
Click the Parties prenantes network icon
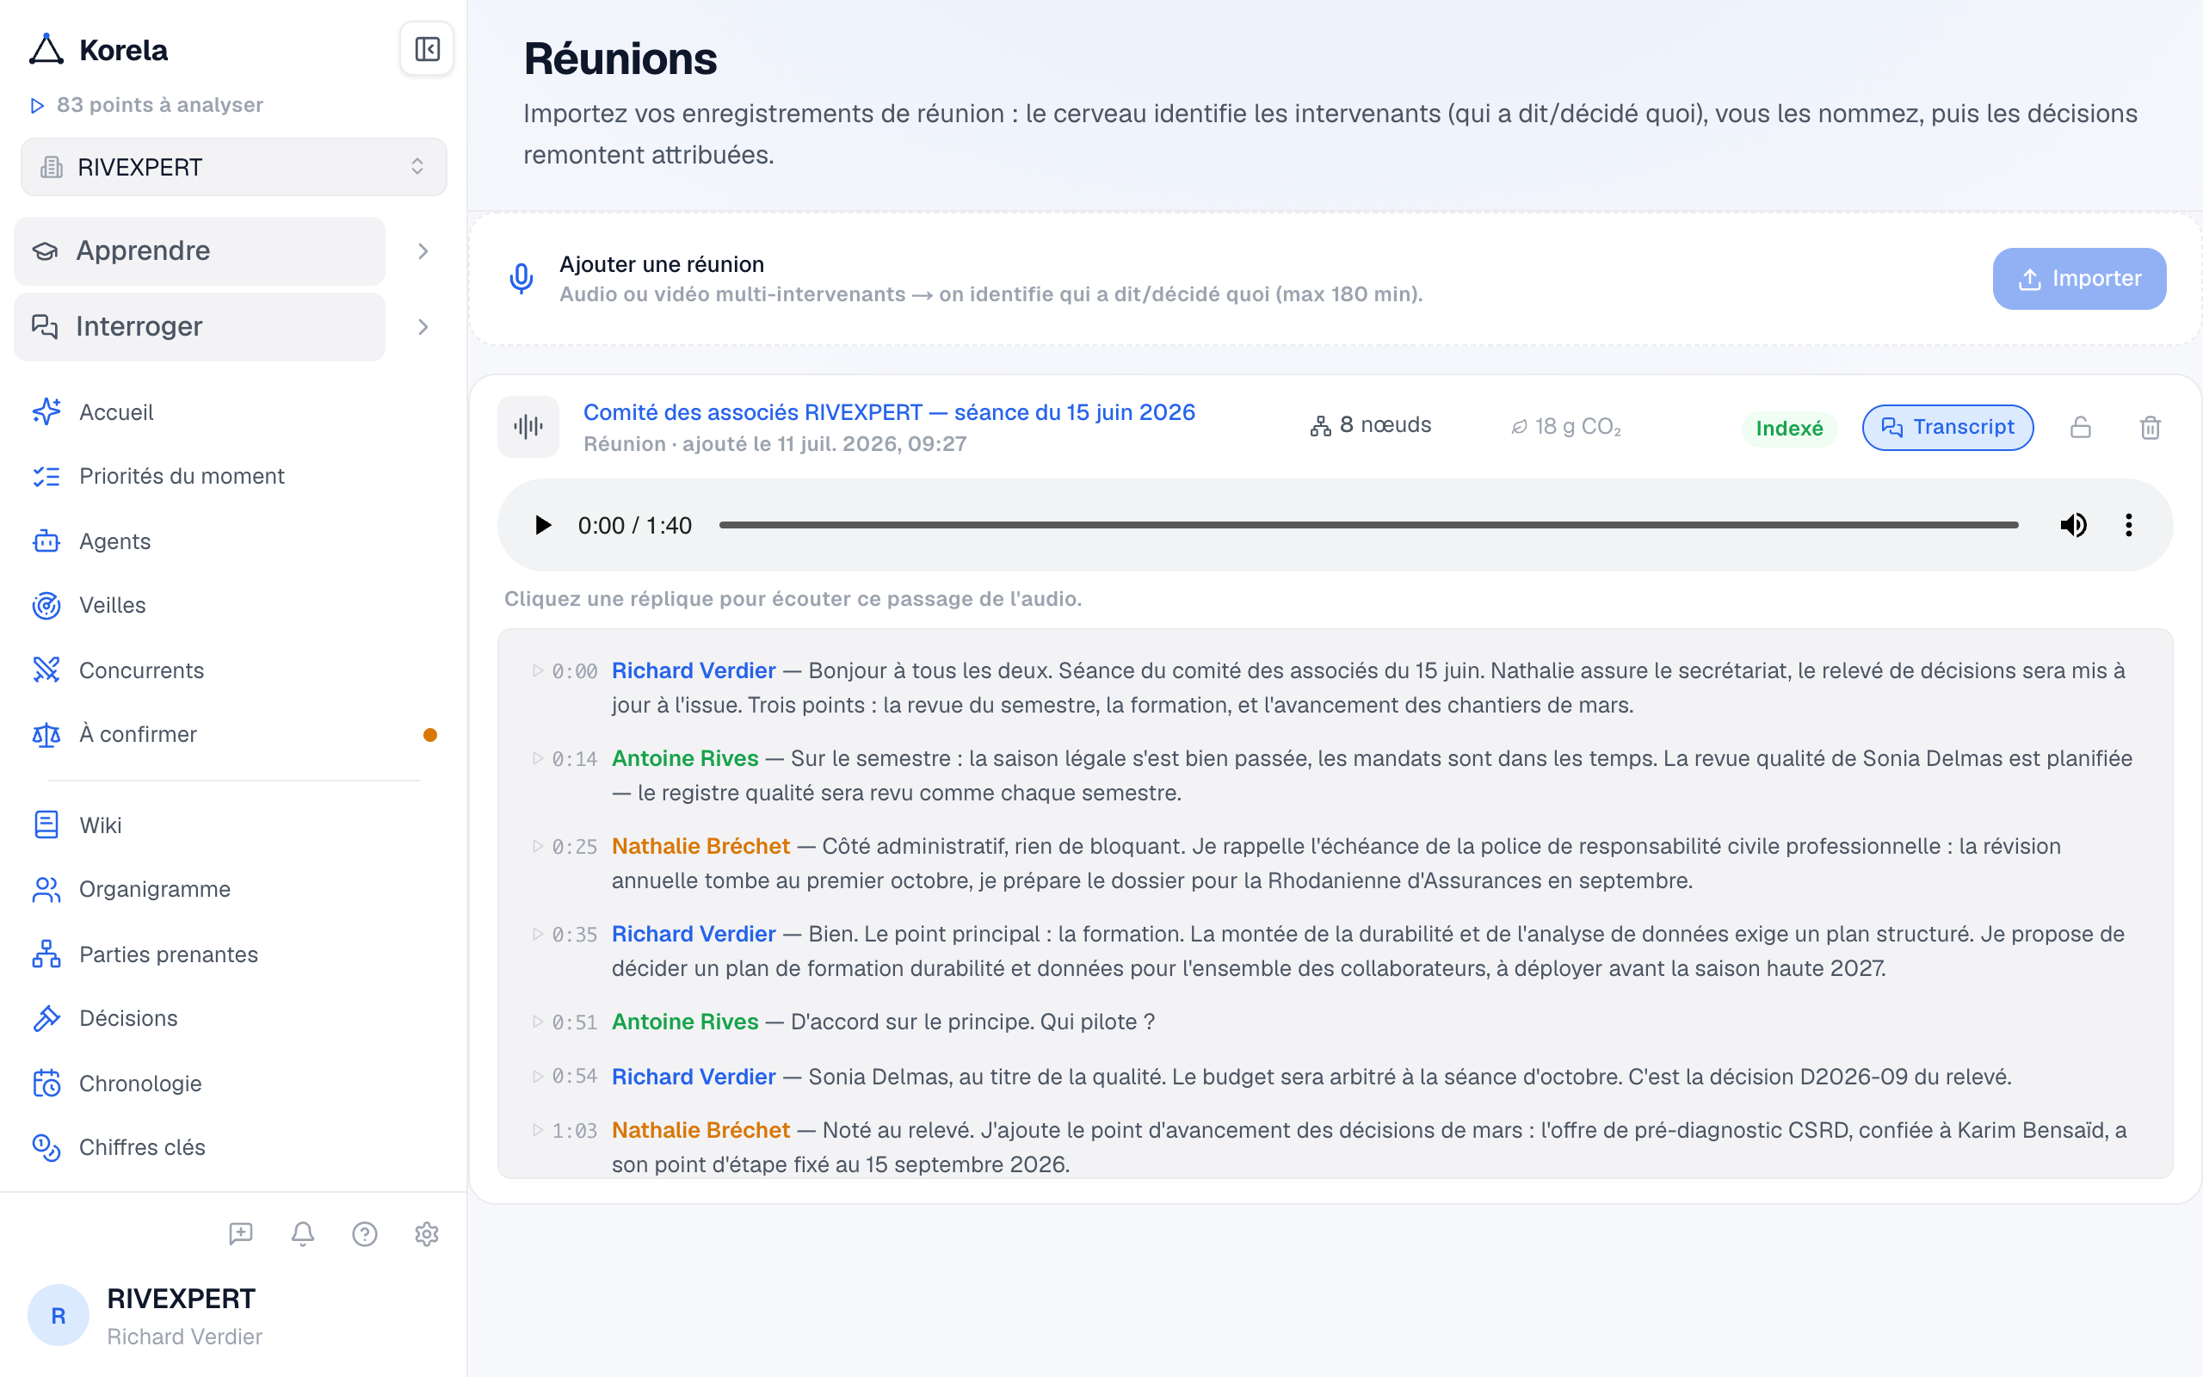pyautogui.click(x=46, y=954)
